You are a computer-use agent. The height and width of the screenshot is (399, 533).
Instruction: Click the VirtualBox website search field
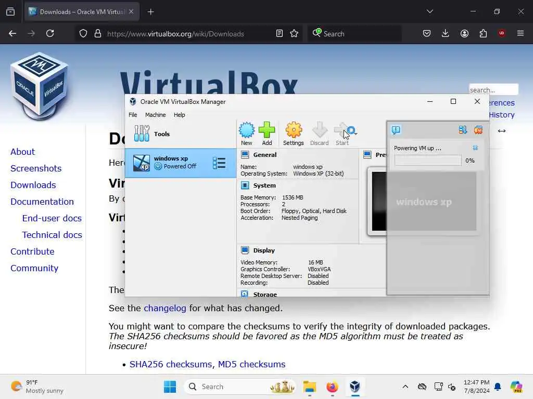(493, 89)
